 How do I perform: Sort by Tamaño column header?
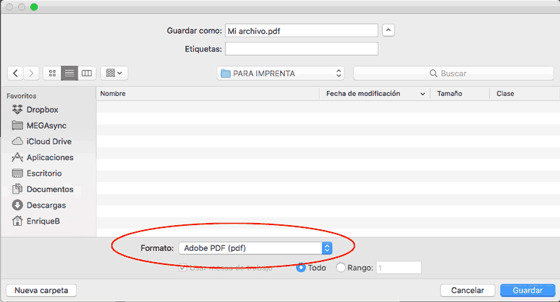(460, 94)
